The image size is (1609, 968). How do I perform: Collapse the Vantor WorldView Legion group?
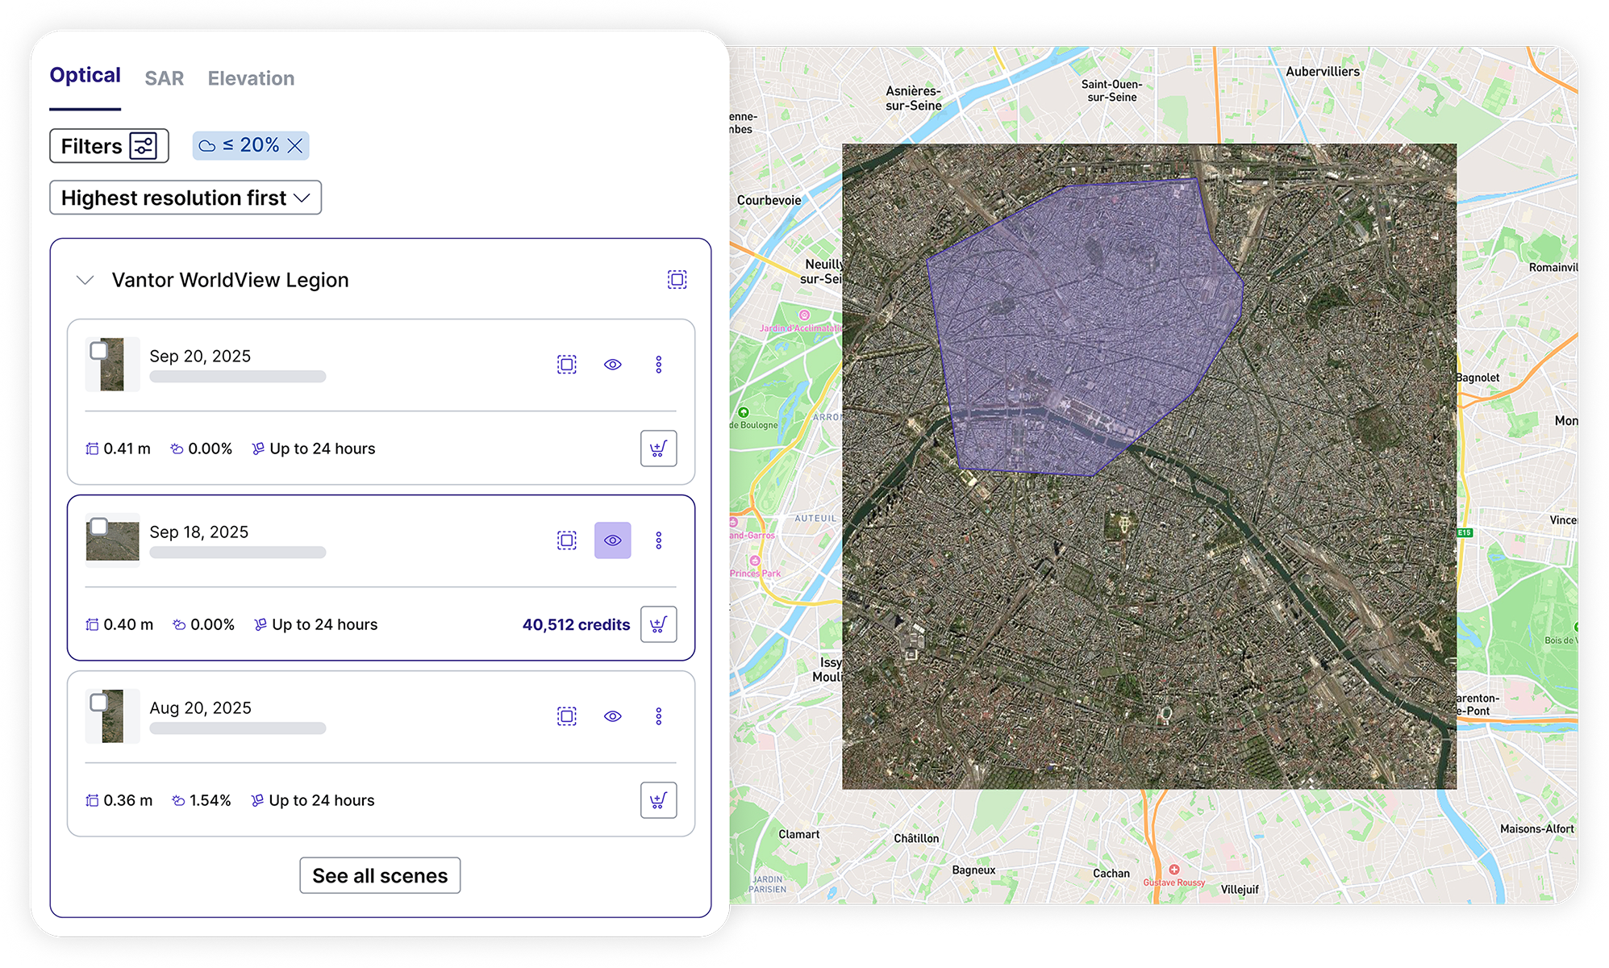point(85,280)
